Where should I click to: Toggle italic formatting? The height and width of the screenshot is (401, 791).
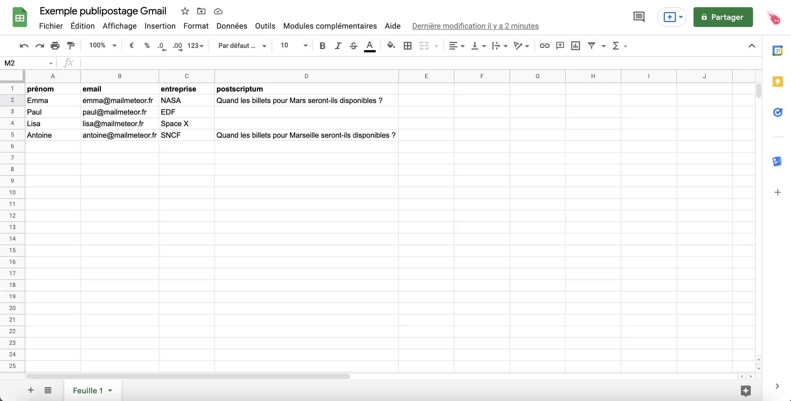[x=338, y=46]
